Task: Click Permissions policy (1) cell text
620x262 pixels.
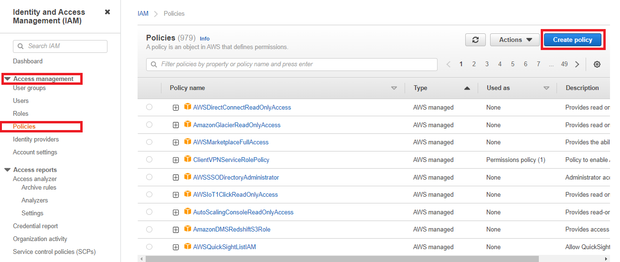Action: click(x=515, y=160)
